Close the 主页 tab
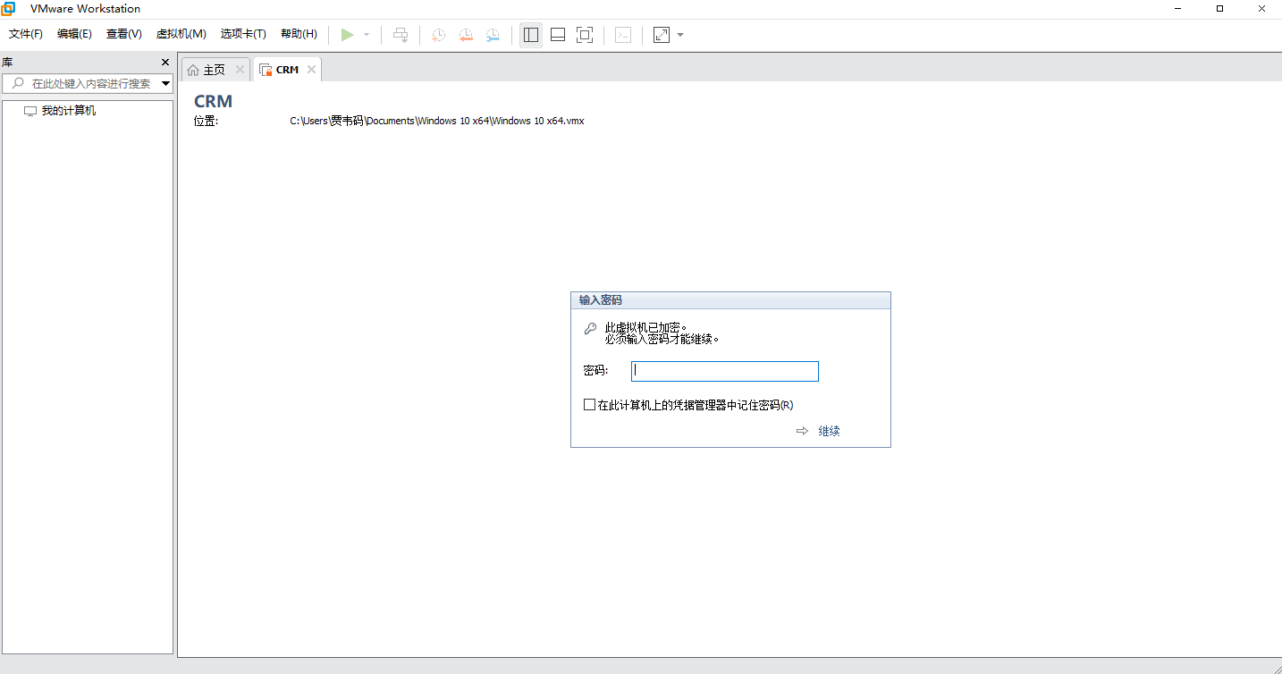Screen dimensions: 1282x674 [240, 69]
